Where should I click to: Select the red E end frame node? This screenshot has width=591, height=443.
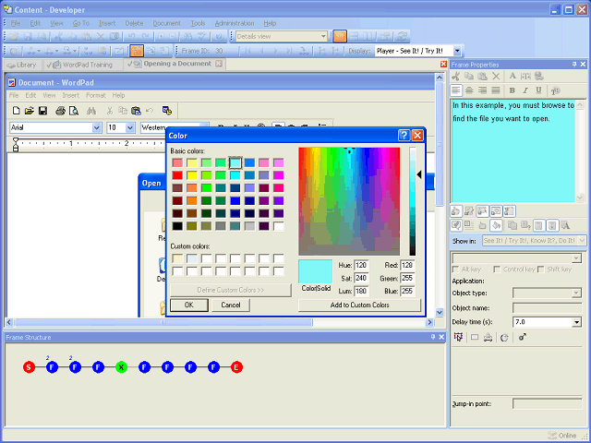pos(236,367)
